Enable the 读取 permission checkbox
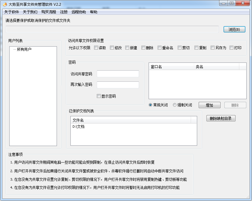 [96, 48]
